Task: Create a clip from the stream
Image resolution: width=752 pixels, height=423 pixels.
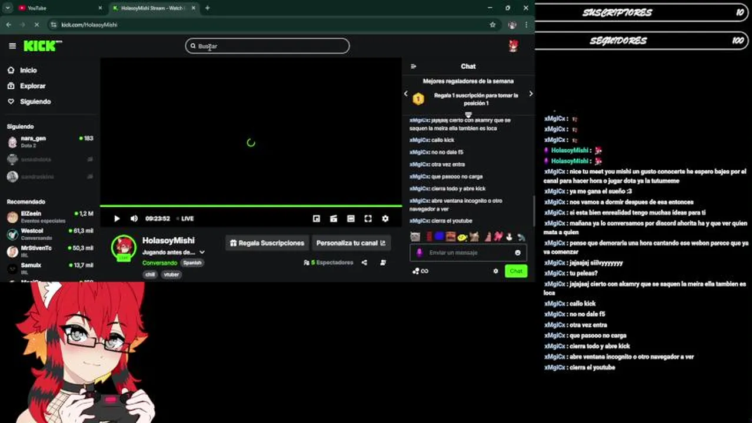Action: coord(333,219)
